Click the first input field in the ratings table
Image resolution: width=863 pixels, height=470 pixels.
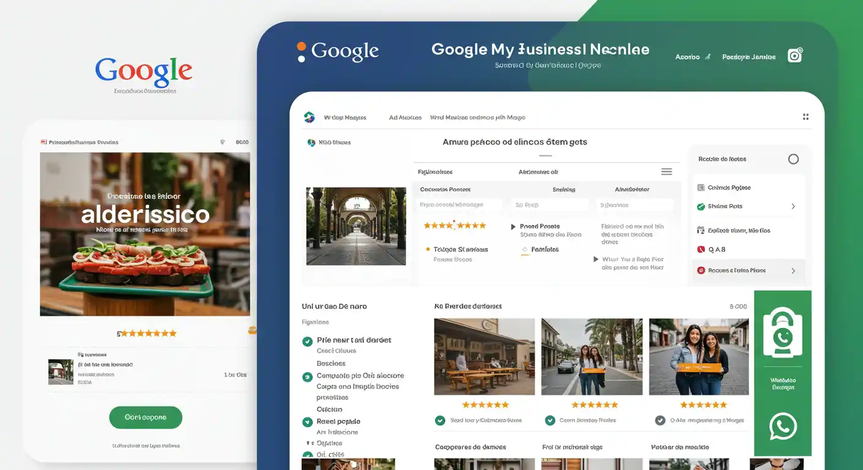tap(460, 205)
